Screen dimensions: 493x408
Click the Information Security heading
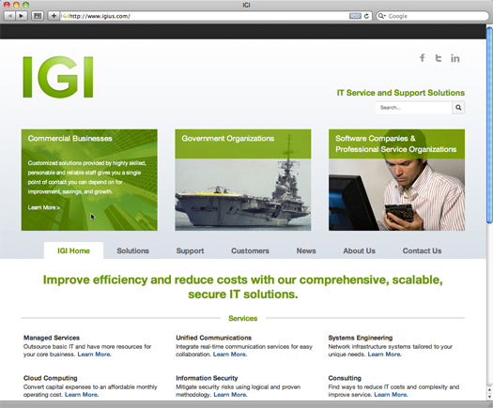(207, 378)
